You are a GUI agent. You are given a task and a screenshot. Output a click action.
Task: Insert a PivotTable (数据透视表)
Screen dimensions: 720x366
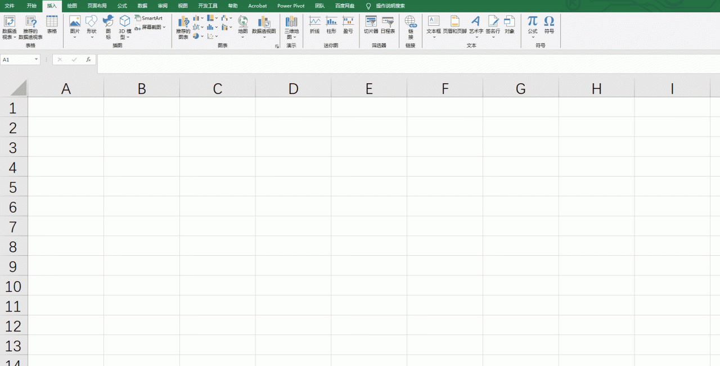tap(9, 27)
